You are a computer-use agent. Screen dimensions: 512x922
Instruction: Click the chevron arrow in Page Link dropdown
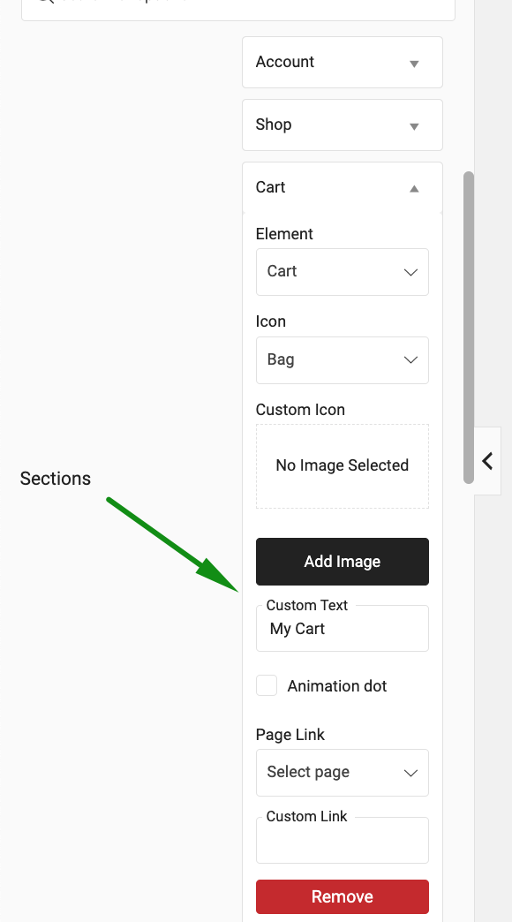[x=410, y=773]
